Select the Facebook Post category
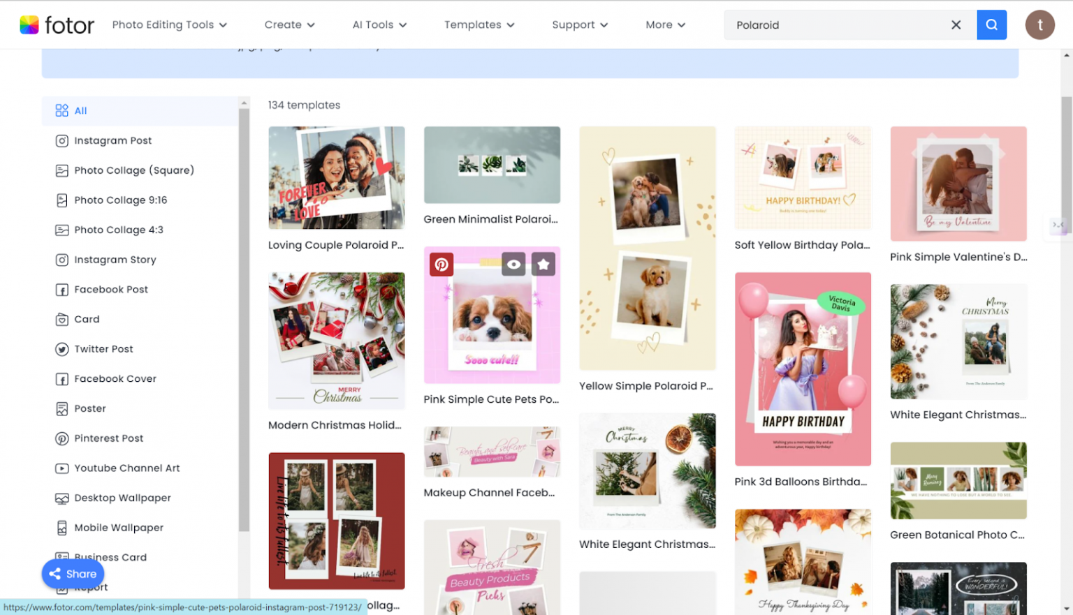Screen dimensions: 1073x615 click(111, 290)
